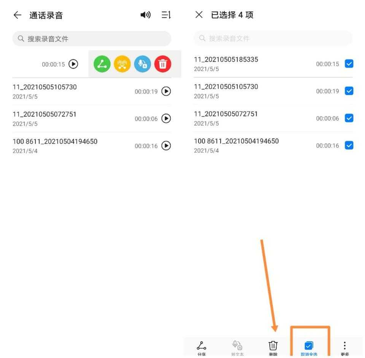Screen dimensions: 365x358
Task: Play the 100 8611_20210504194650 recording
Action: coord(166,145)
